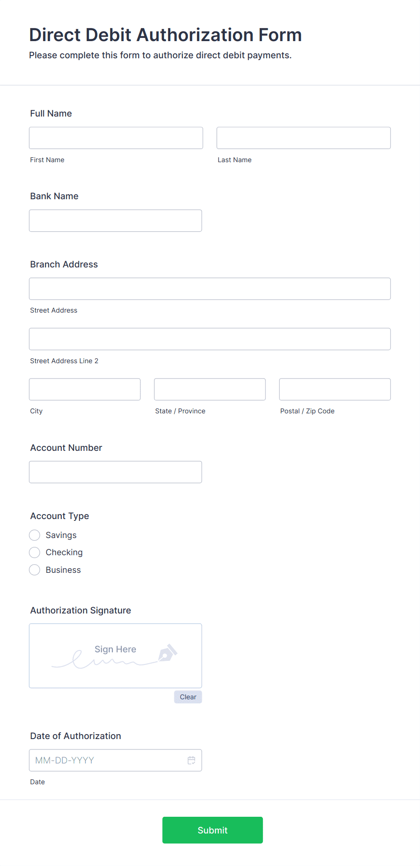
Task: Click the State / Province field
Action: click(x=210, y=389)
